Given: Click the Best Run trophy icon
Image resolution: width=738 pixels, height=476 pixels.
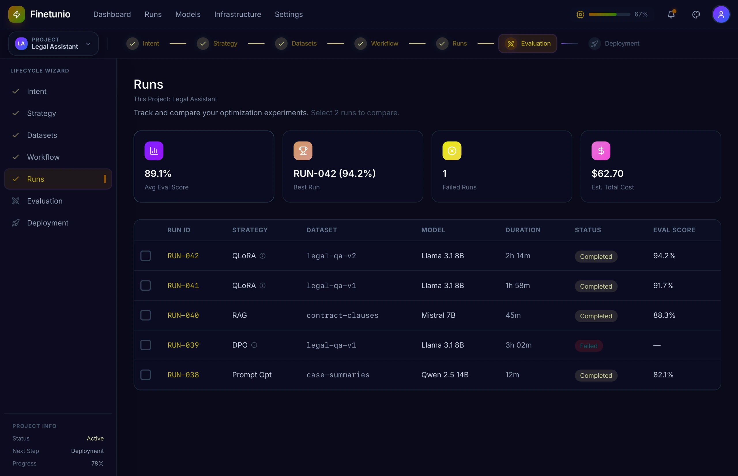Looking at the screenshot, I should [x=303, y=151].
